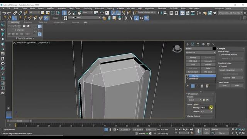Click the TurboSmooth modifier button
The image size is (247, 139).
coord(193,72)
